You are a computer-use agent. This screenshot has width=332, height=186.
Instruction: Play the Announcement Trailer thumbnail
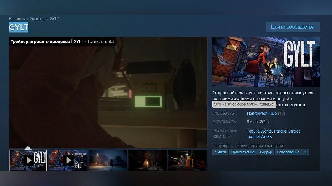click(x=68, y=160)
